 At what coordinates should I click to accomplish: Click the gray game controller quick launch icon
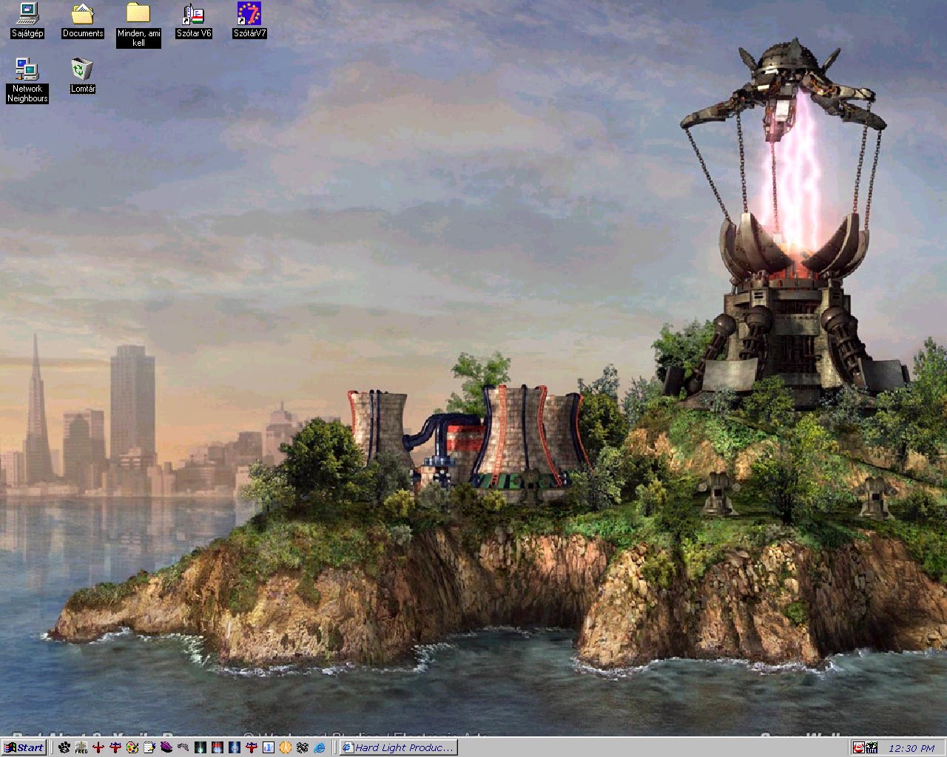(x=183, y=747)
